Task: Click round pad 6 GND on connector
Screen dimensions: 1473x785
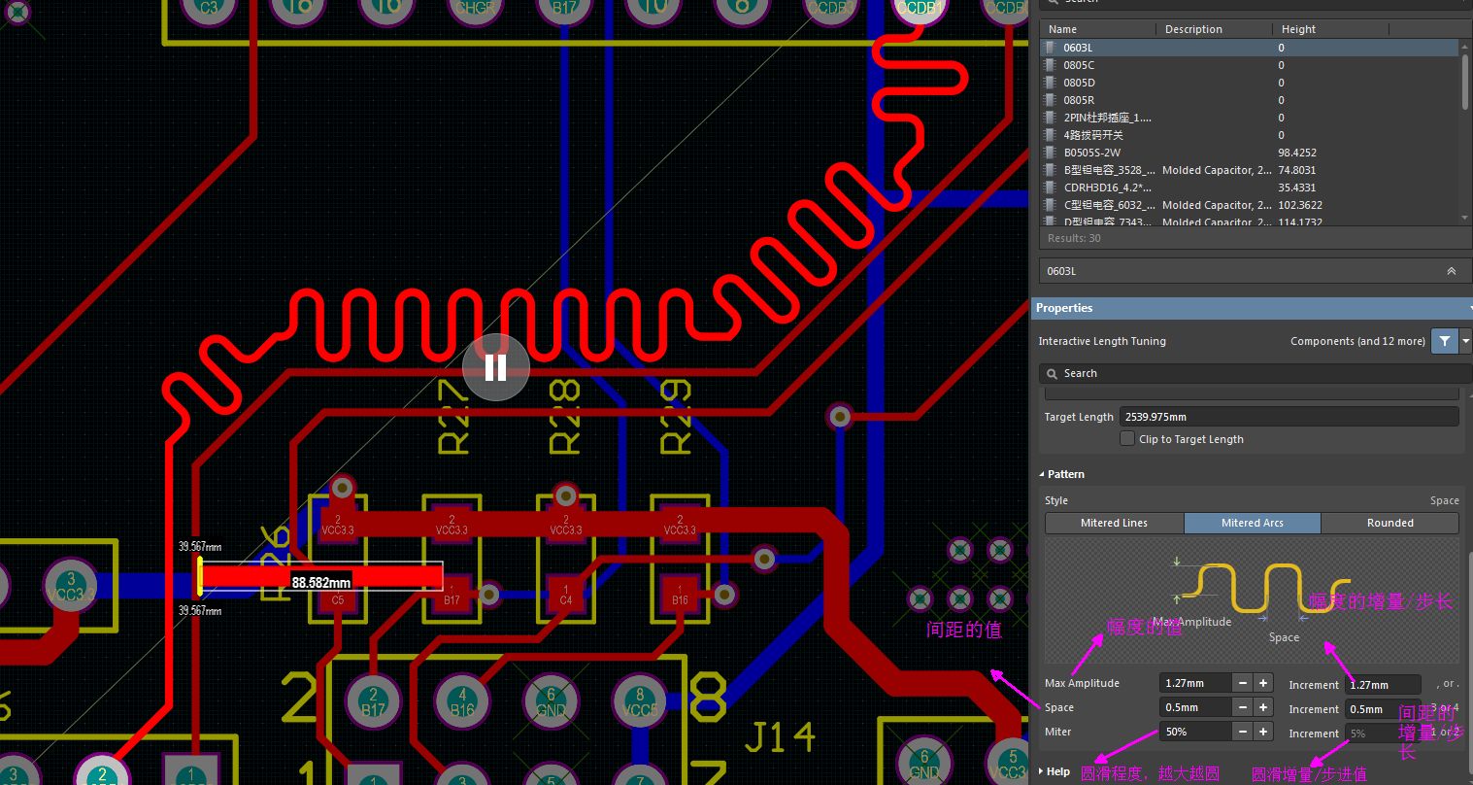Action: pos(551,701)
